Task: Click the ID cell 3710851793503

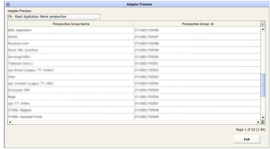Action: (x=197, y=77)
